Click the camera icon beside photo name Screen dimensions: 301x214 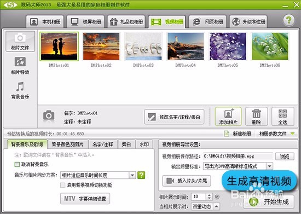point(49,115)
